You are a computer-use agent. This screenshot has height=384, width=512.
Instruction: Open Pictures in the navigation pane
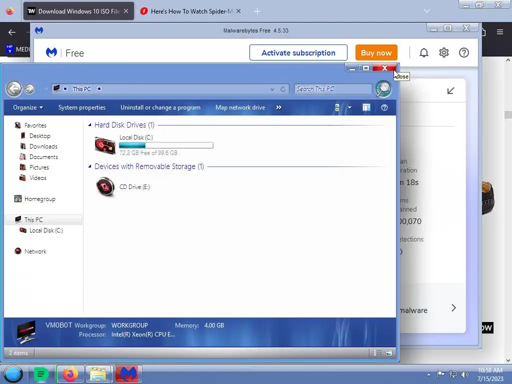pos(39,167)
